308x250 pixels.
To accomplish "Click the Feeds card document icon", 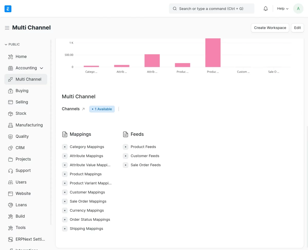I will [126, 134].
